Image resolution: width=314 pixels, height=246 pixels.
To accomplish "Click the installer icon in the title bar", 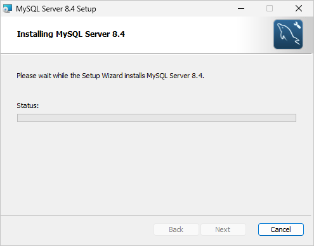I will tap(8, 8).
